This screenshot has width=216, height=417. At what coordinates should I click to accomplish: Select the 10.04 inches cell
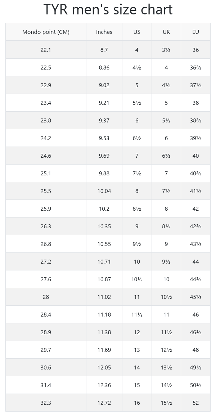pyautogui.click(x=104, y=191)
